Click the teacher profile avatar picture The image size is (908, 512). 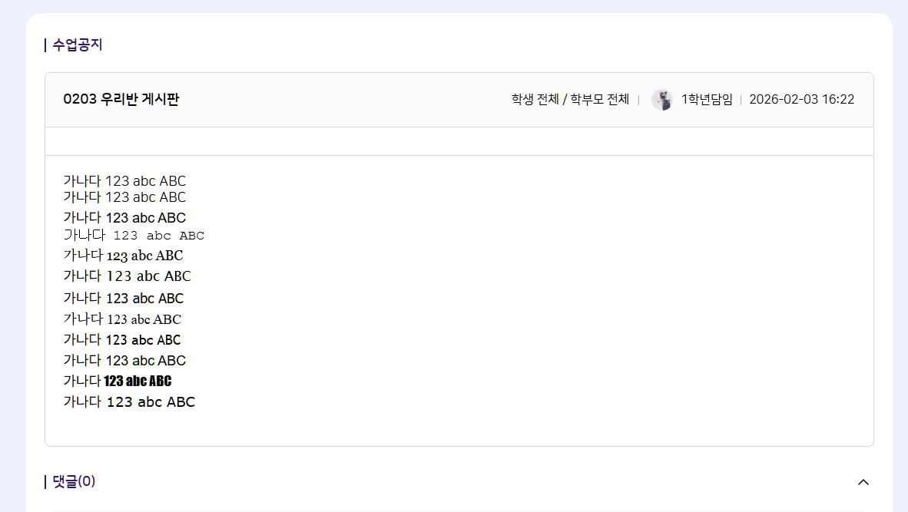tap(661, 100)
